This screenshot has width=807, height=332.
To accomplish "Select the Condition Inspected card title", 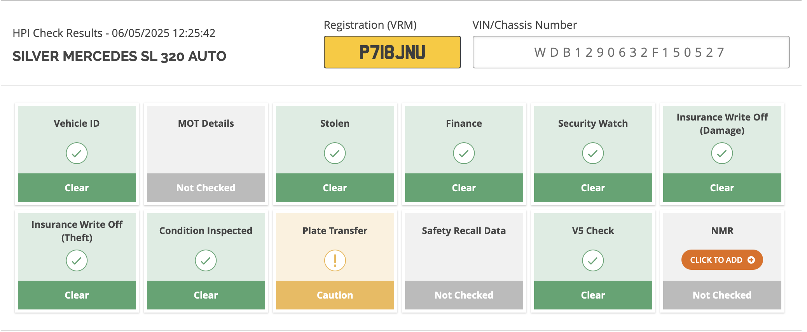I will click(x=206, y=231).
